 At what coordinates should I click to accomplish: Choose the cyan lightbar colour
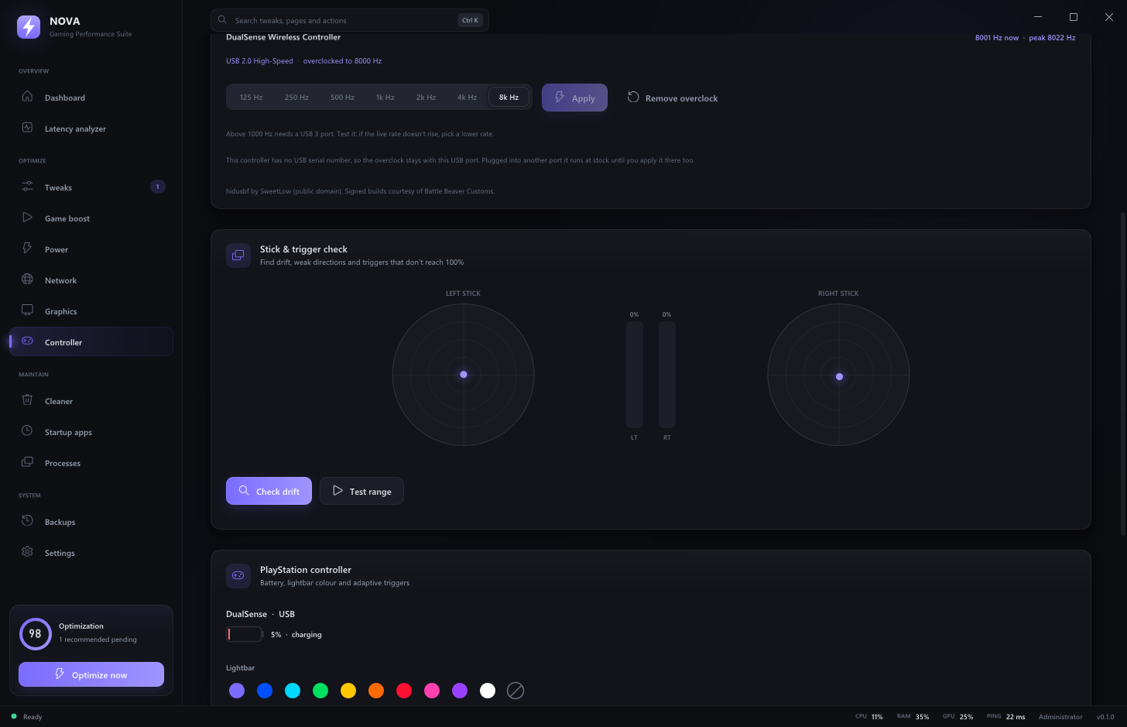click(293, 691)
